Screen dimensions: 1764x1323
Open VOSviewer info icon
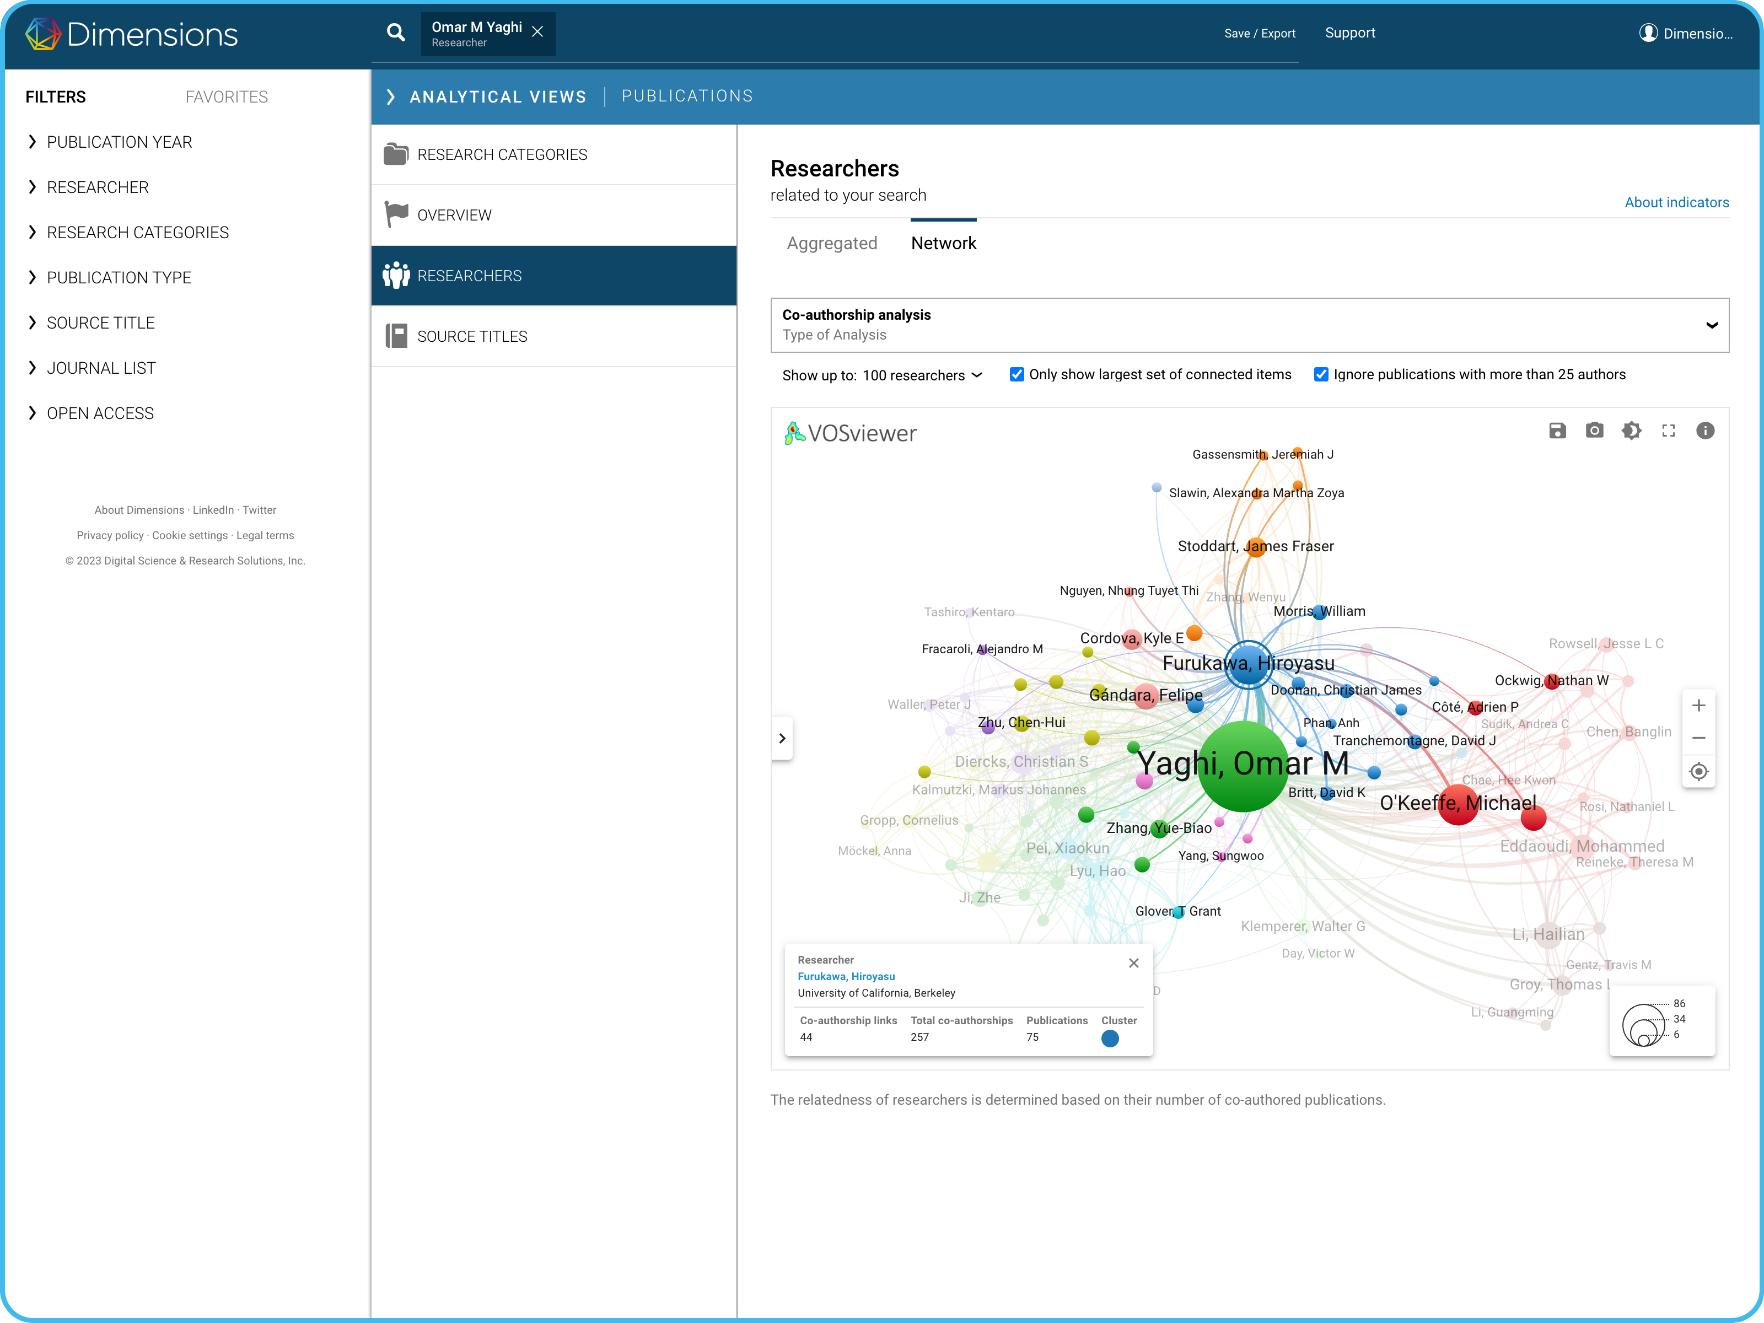[x=1705, y=431]
